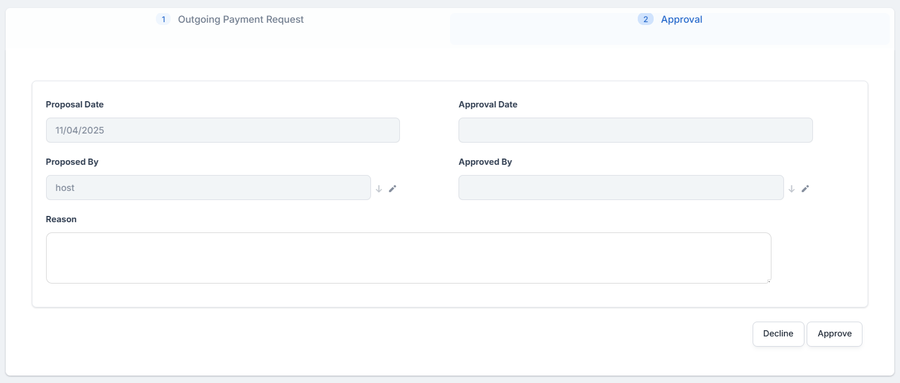This screenshot has width=900, height=383.
Task: Click the empty Approval Date field
Action: (635, 130)
